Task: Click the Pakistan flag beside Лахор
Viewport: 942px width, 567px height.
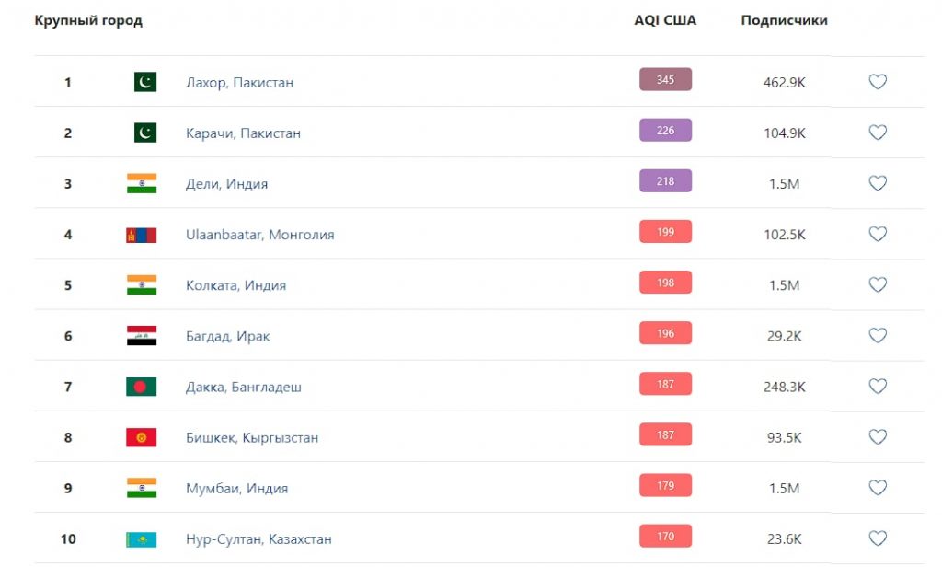Action: pos(144,82)
